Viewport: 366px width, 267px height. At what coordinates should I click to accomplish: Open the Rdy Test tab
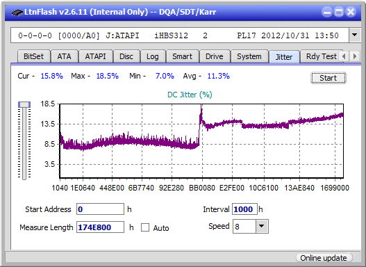(x=322, y=56)
